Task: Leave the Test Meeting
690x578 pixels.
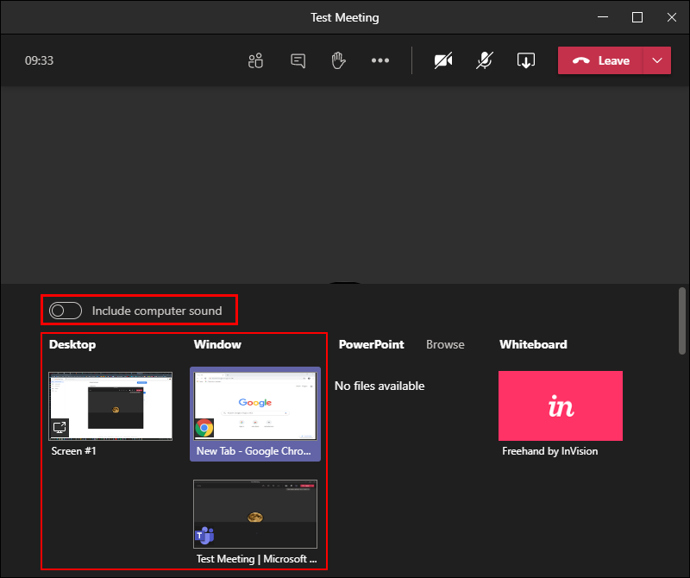Action: click(600, 60)
